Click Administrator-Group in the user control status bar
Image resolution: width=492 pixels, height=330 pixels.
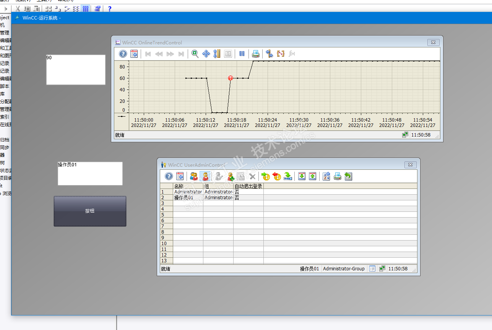[x=344, y=269]
